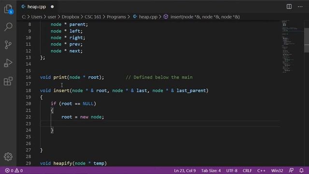Click the left member on line 9
Screen dimensions: 309x174
click(x=75, y=31)
